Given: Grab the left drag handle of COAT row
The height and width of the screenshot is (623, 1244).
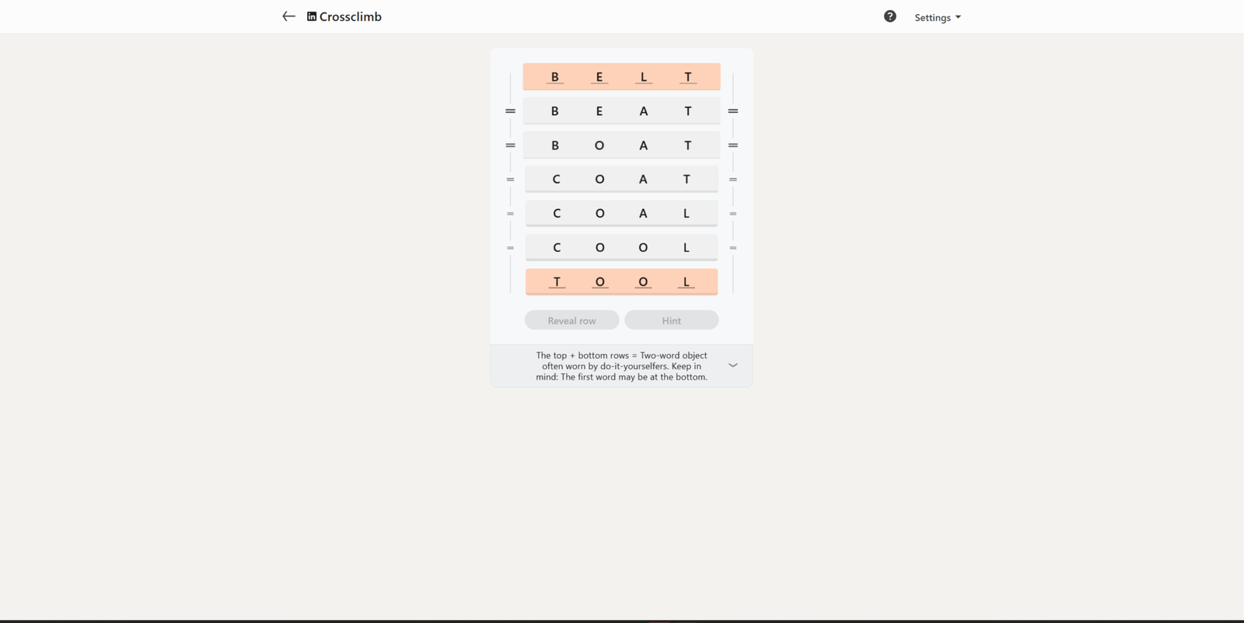Looking at the screenshot, I should click(510, 180).
